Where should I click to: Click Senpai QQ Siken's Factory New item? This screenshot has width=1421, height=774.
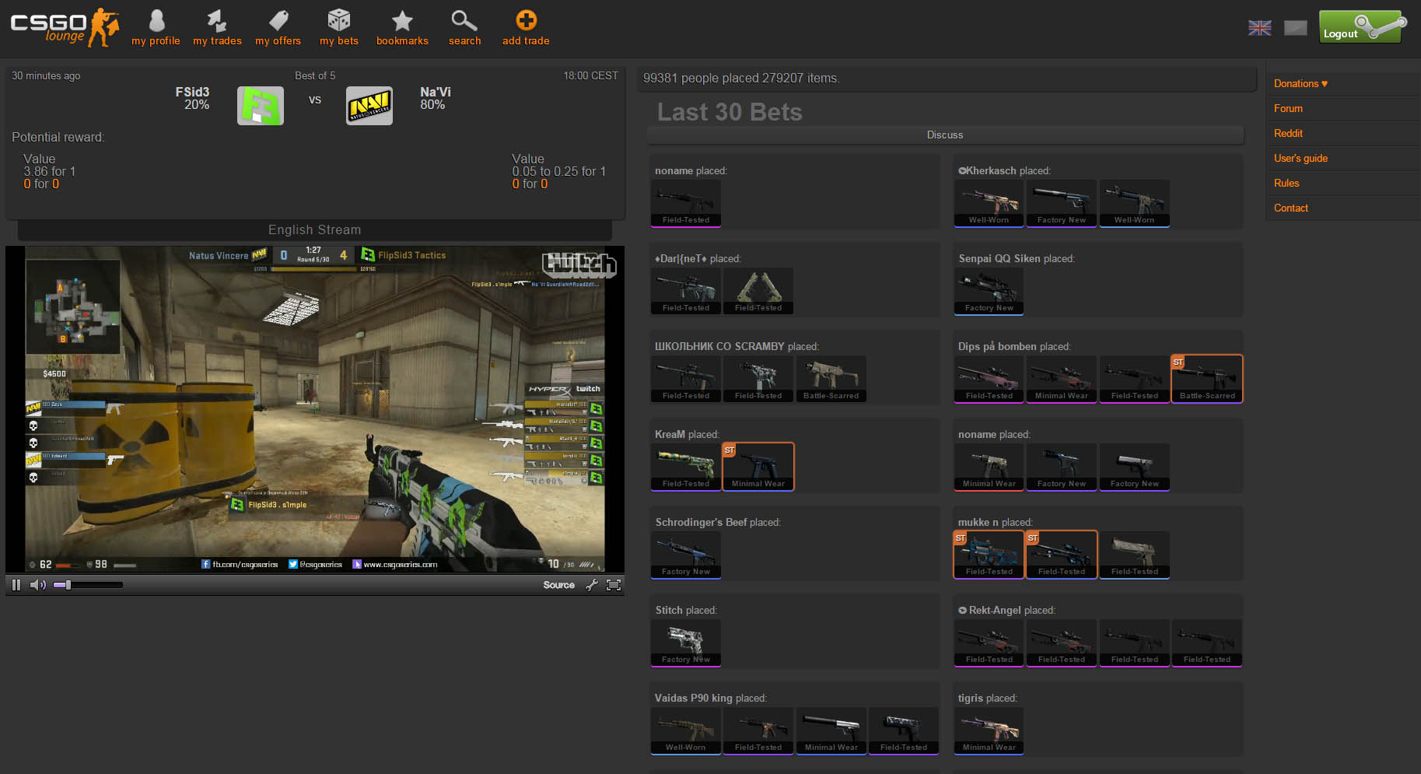point(989,291)
